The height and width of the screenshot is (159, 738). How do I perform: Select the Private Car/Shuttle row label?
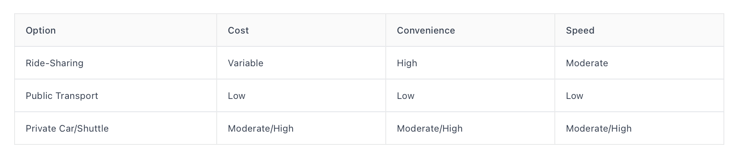[67, 129]
